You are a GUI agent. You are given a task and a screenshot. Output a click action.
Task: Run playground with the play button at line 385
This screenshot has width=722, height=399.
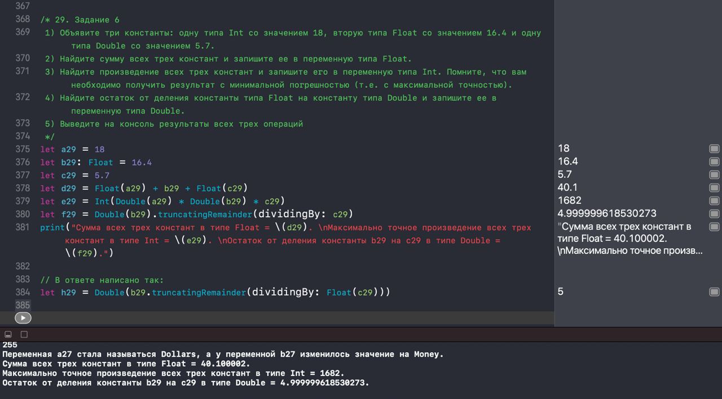(23, 318)
